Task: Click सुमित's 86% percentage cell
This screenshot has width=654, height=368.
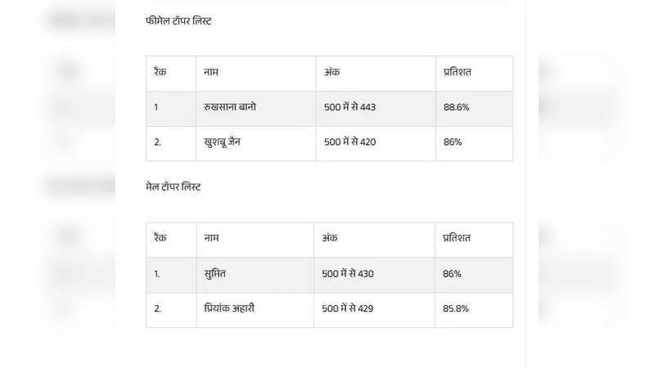Action: 452,274
